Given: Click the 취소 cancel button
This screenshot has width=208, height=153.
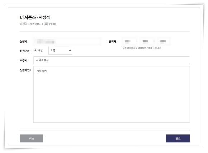Looking at the screenshot, I should 32,138.
